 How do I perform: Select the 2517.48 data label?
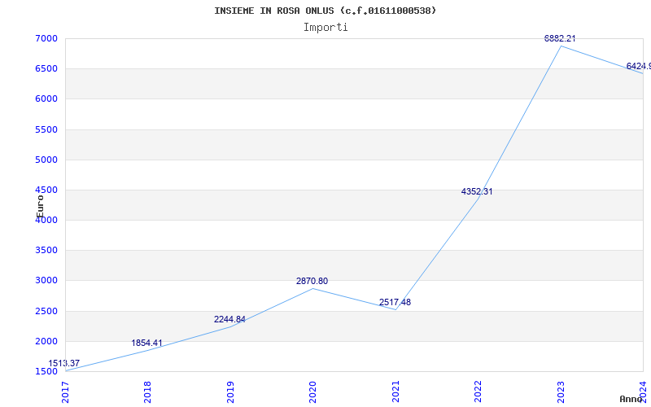(395, 302)
